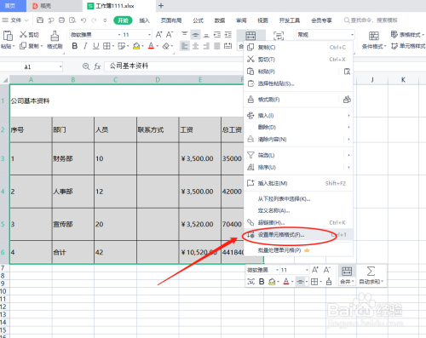The image size is (426, 338).
Task: Click the plus button to add new tab
Action: click(x=161, y=6)
